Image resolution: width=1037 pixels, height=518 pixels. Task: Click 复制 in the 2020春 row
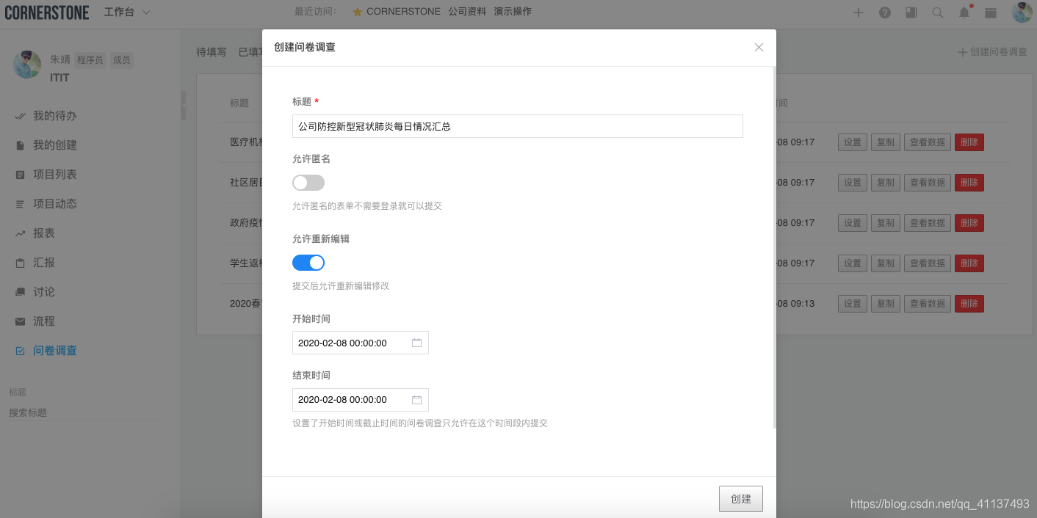(886, 304)
